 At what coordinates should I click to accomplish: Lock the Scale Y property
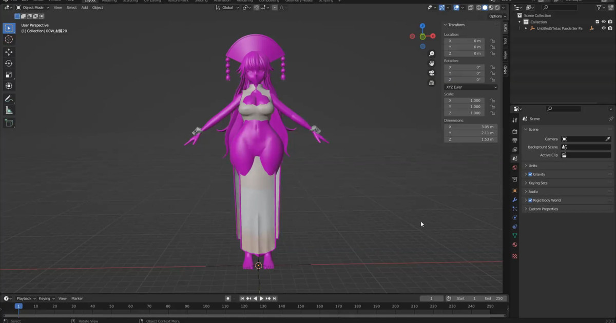click(492, 107)
